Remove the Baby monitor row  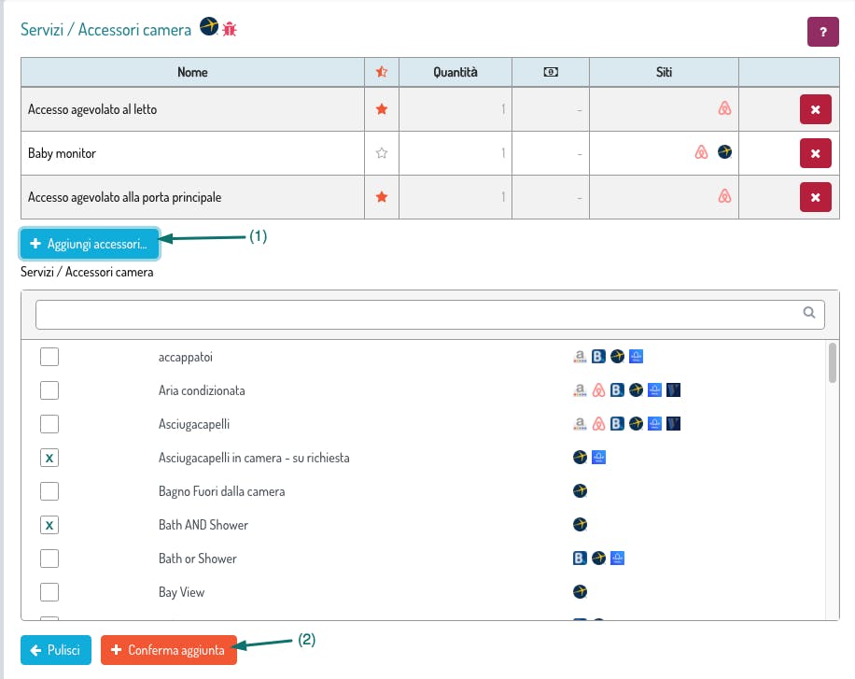(815, 153)
